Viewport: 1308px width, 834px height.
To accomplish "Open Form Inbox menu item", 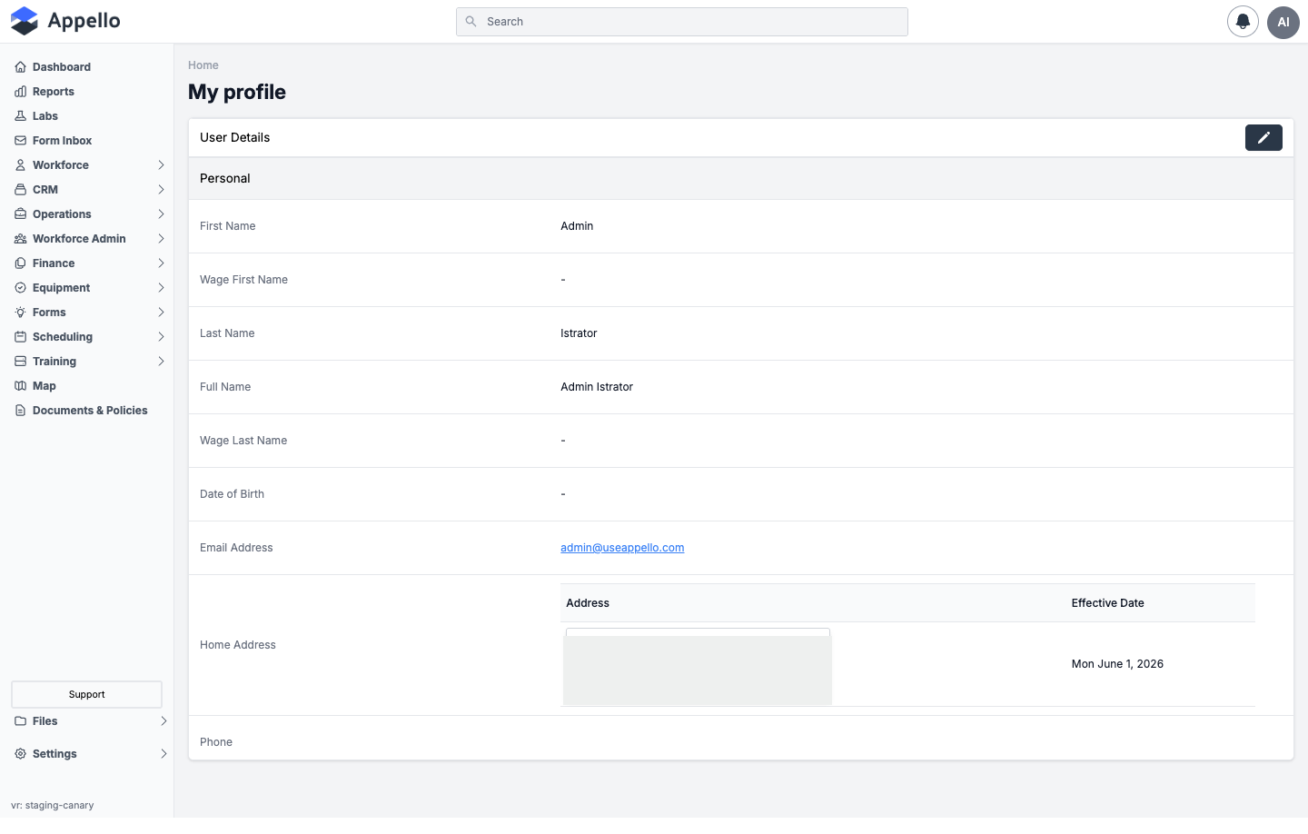I will [62, 141].
